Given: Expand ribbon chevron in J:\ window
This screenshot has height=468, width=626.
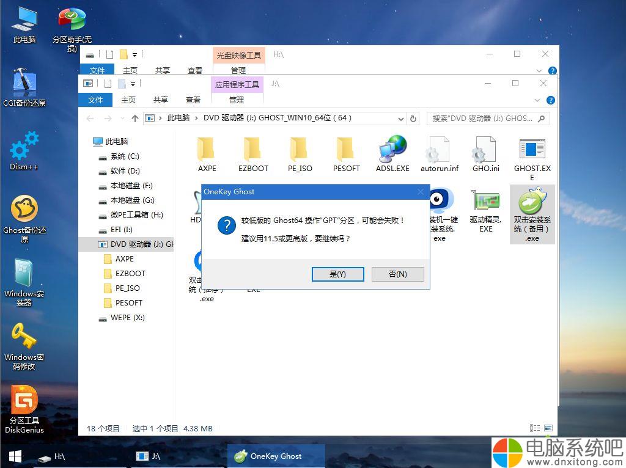Looking at the screenshot, I should (x=537, y=100).
